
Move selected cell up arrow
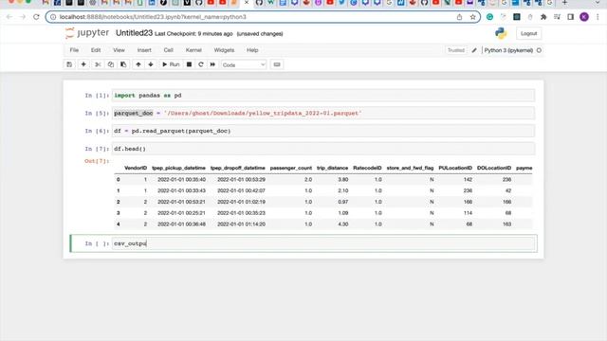138,64
